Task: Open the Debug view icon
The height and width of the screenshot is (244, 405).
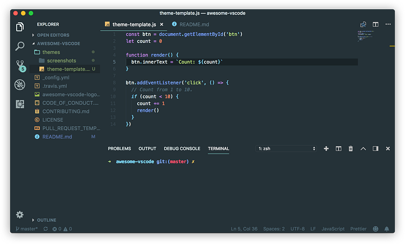Action: (20, 84)
